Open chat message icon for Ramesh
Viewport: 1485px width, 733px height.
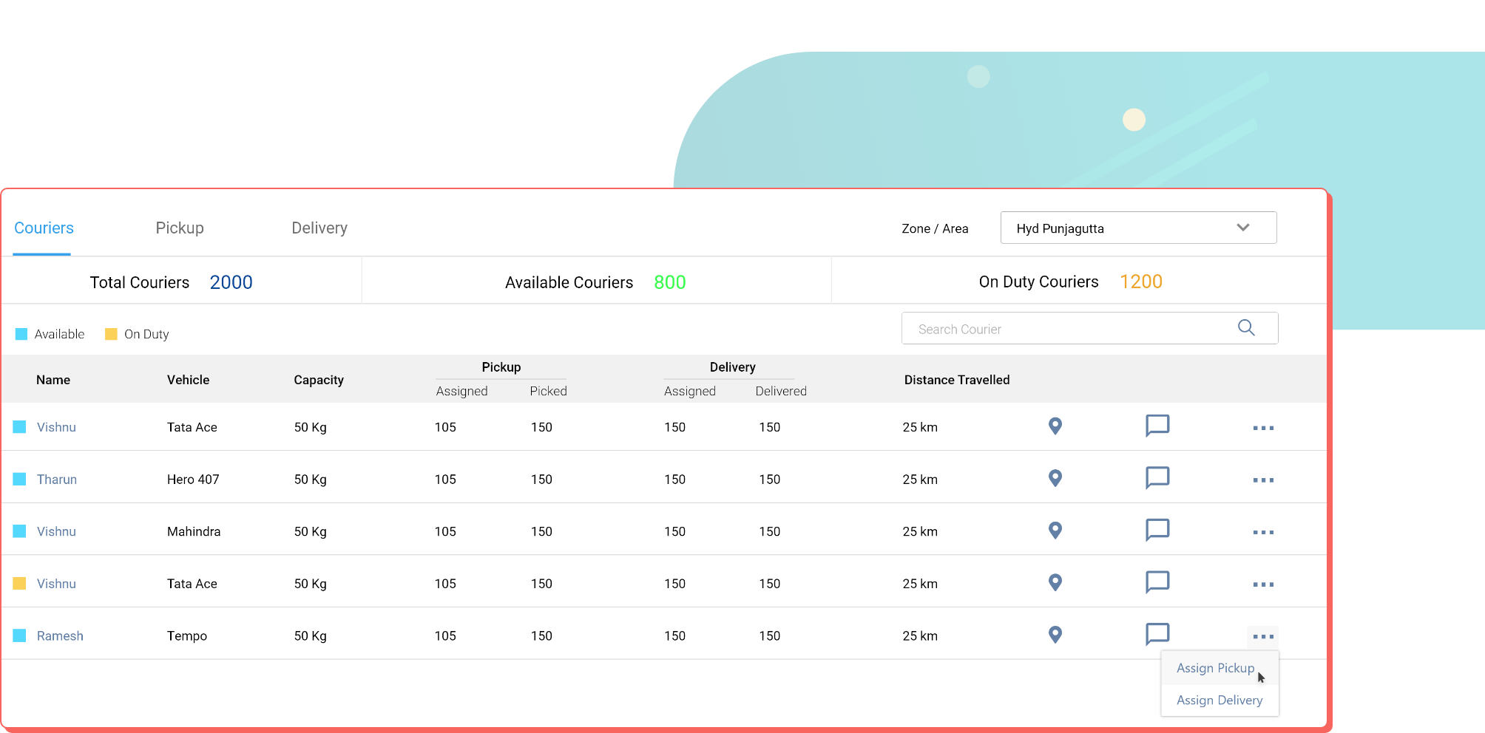(x=1157, y=634)
